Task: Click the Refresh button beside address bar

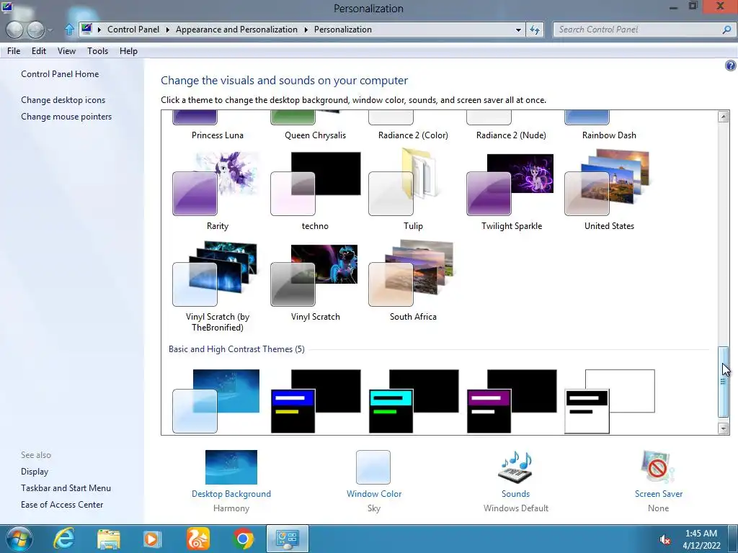Action: pos(535,30)
